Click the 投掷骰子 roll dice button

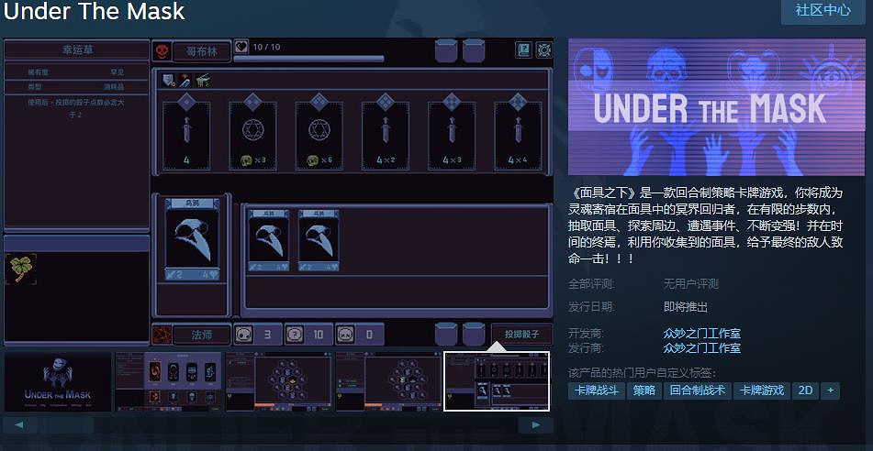(521, 335)
